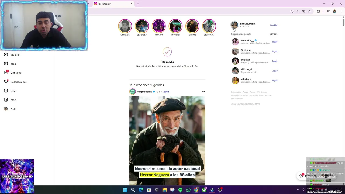Open a new browser tab
This screenshot has width=345, height=194.
138,4
